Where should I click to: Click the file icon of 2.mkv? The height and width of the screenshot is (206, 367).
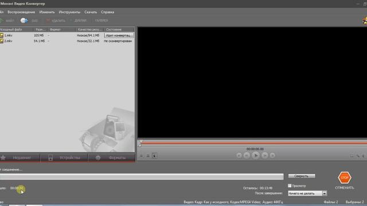pyautogui.click(x=2, y=41)
